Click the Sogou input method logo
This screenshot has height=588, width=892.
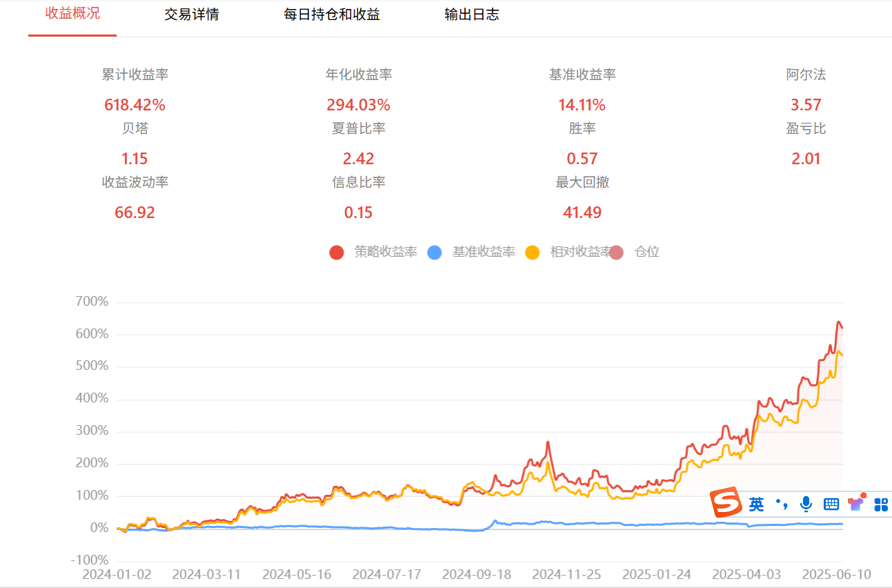(727, 503)
